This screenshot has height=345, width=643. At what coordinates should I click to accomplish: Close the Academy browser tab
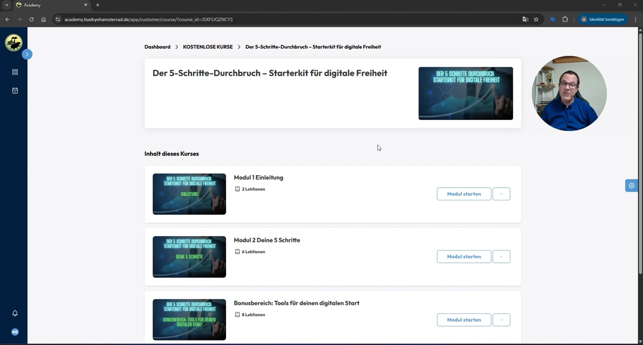(85, 5)
